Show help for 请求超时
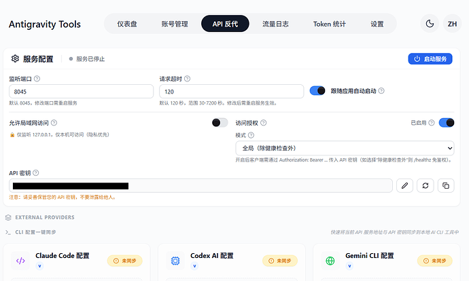469x281 pixels. coord(187,79)
